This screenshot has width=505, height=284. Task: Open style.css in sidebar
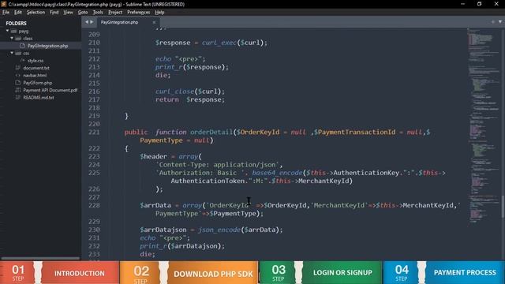[36, 61]
